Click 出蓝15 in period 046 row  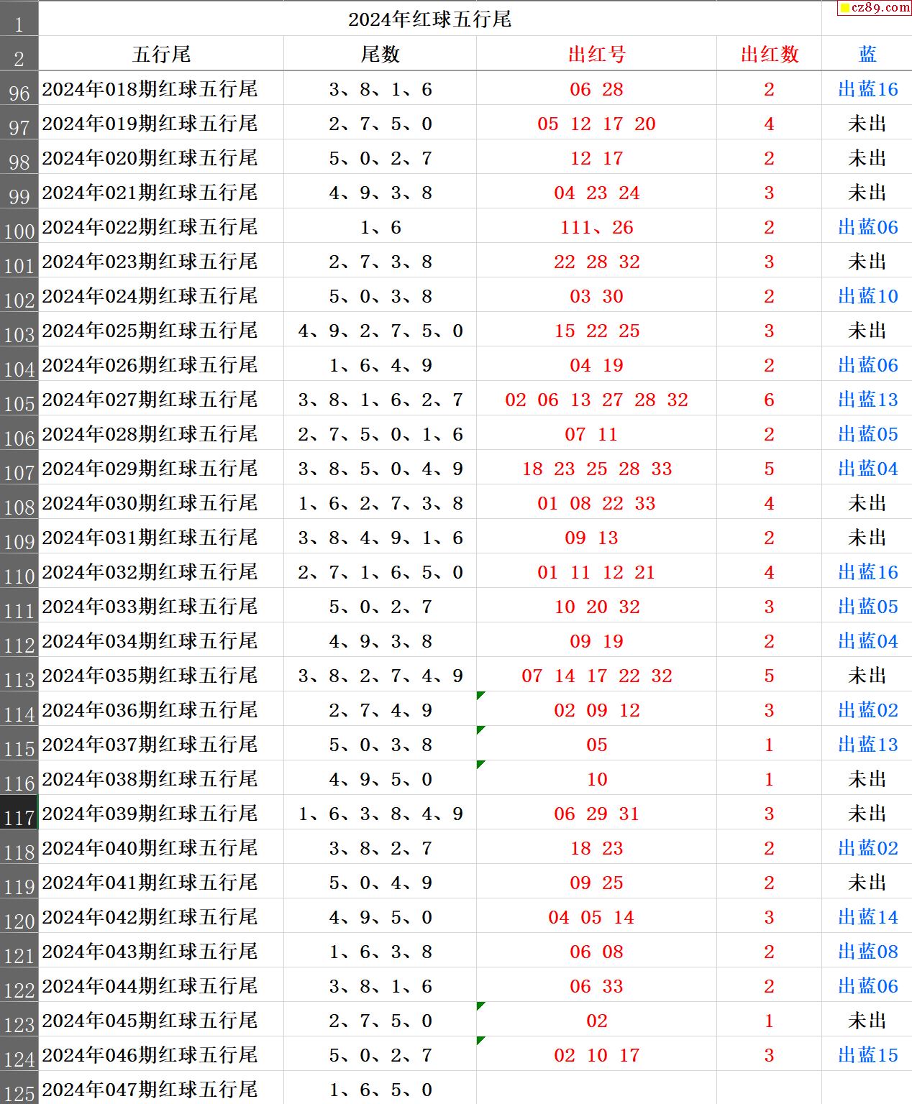click(x=867, y=1055)
